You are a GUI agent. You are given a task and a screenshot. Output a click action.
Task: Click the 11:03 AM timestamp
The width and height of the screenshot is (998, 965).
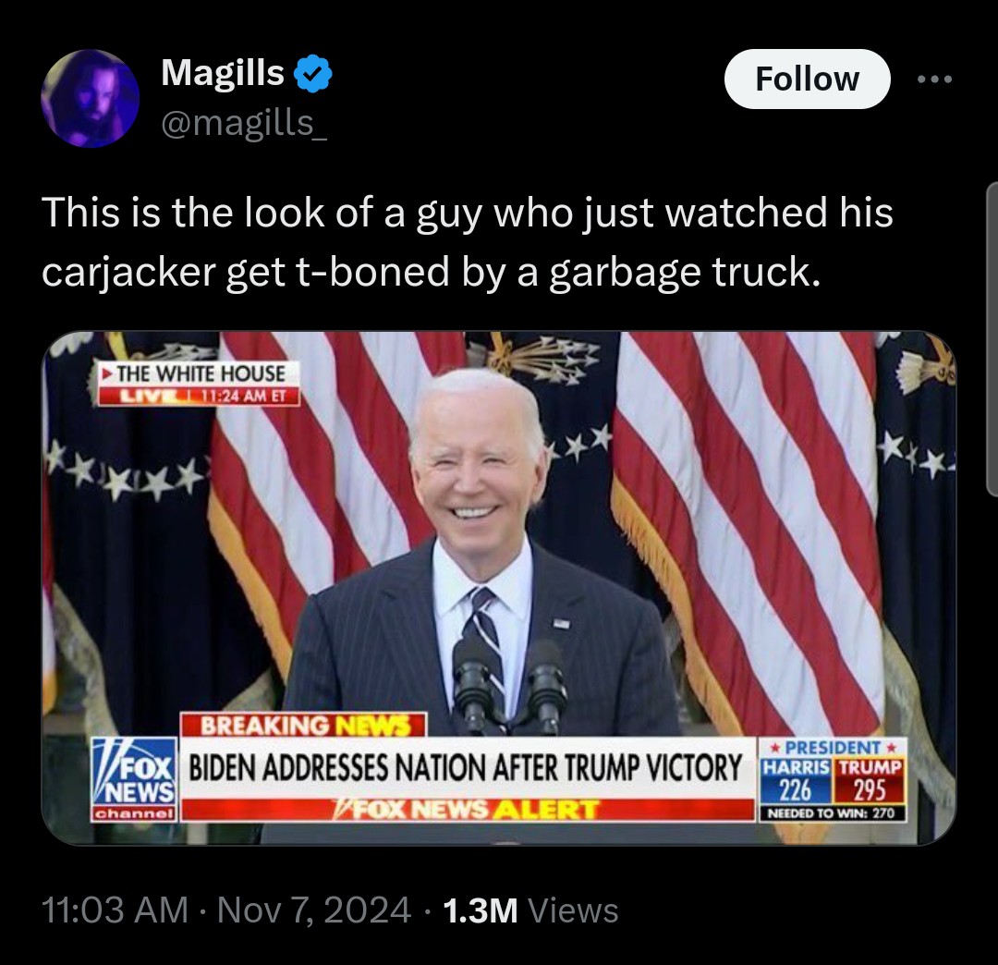click(x=115, y=910)
